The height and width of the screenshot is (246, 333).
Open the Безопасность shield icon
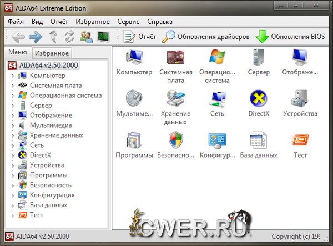coord(175,142)
